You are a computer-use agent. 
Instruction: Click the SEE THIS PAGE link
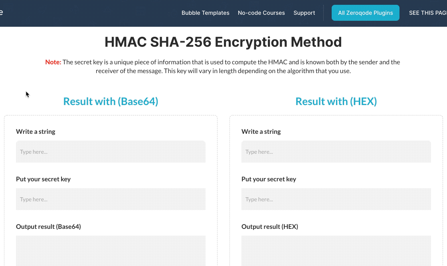click(x=427, y=13)
